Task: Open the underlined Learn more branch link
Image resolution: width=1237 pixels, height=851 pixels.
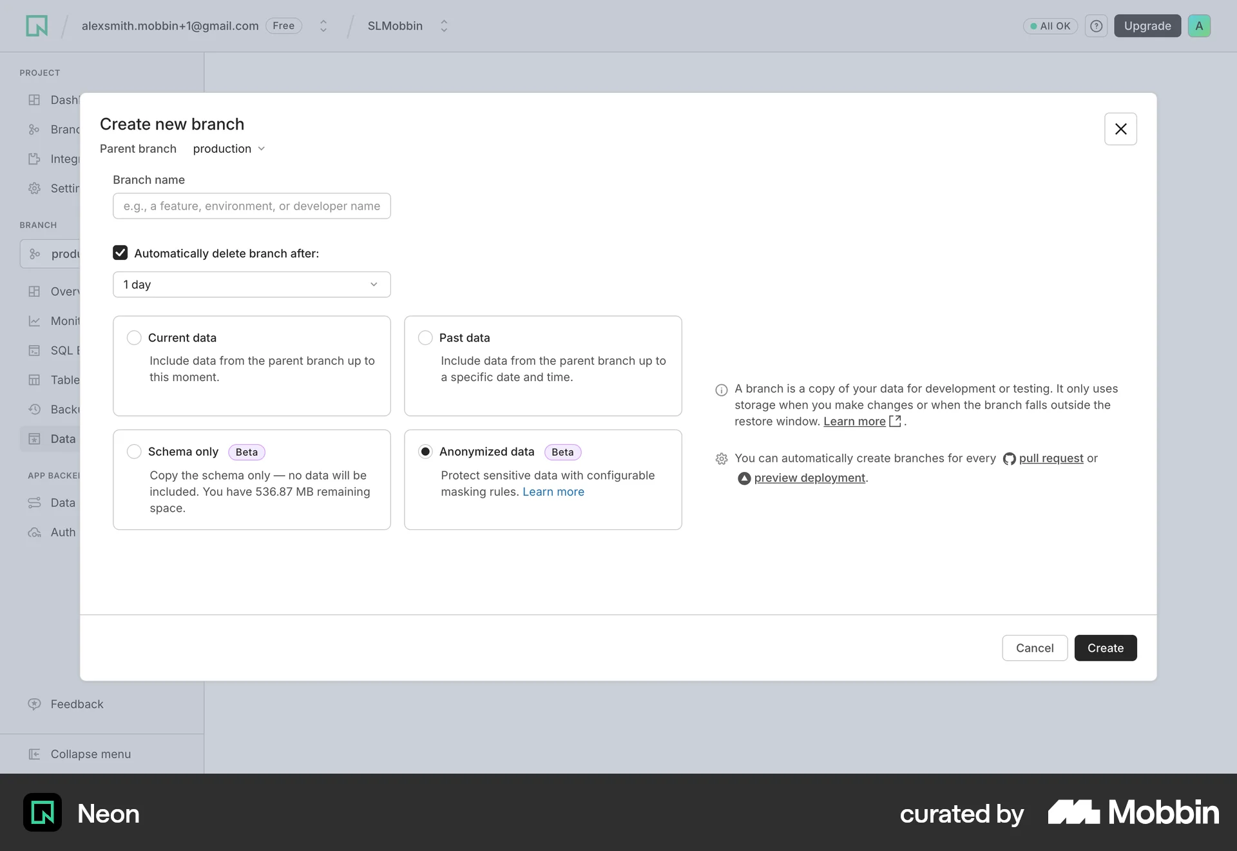Action: [x=854, y=422]
